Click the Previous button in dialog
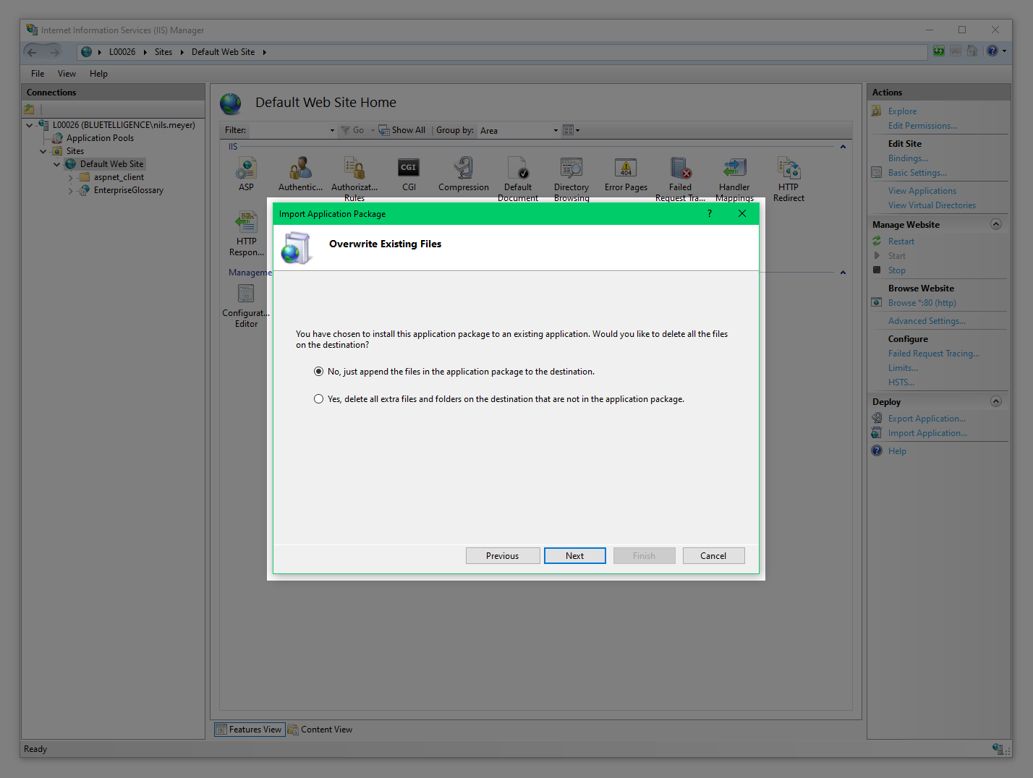The height and width of the screenshot is (778, 1033). (502, 555)
